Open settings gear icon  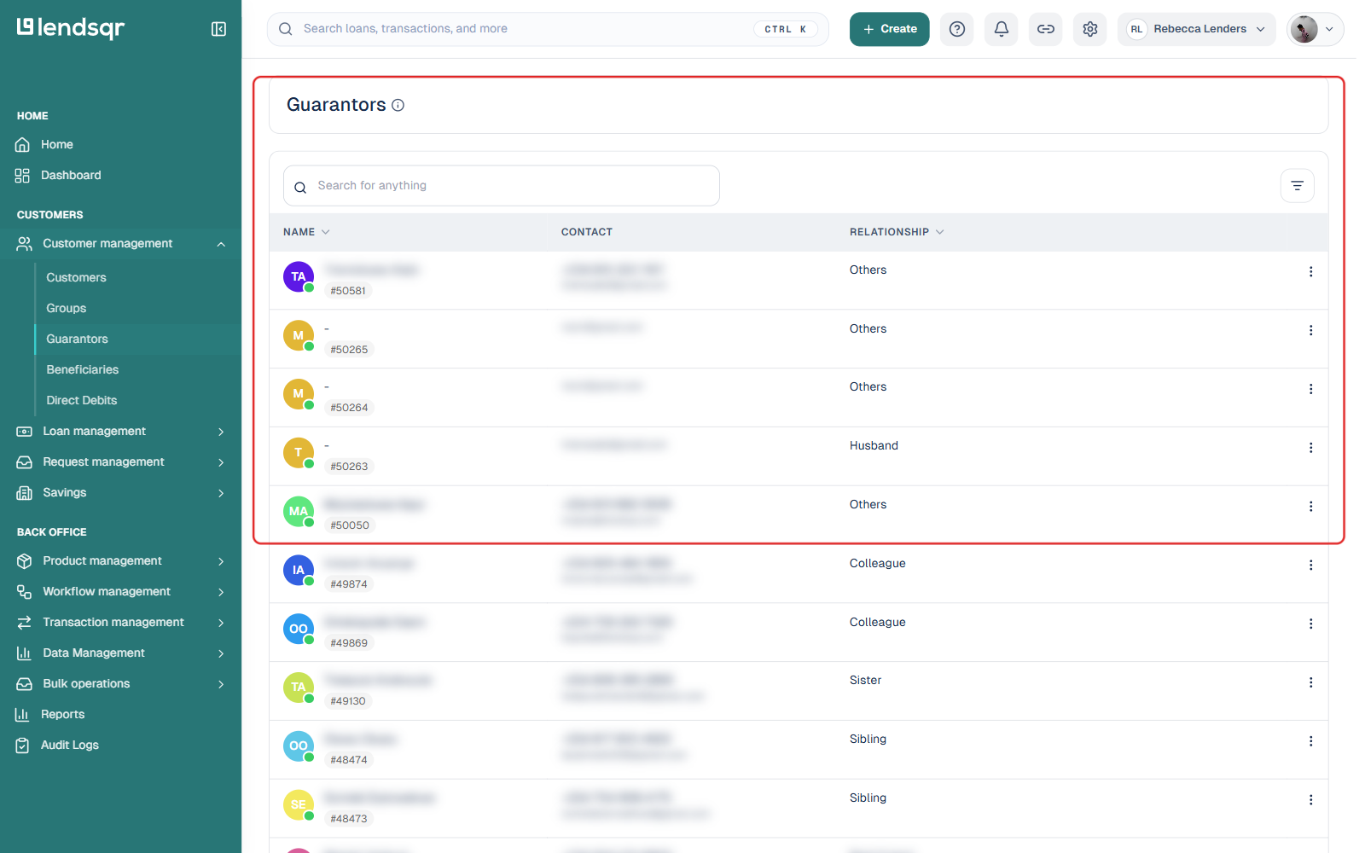click(1090, 29)
